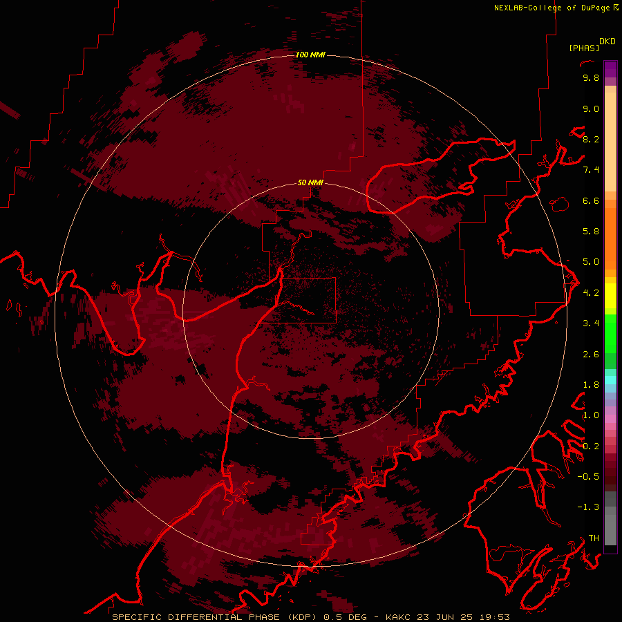
Task: Click the 100 NMI range ring label
Action: [310, 55]
